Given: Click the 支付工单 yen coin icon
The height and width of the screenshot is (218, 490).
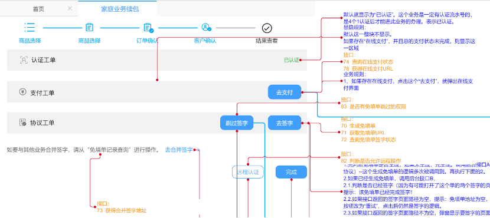Looking at the screenshot, I should (x=22, y=92).
